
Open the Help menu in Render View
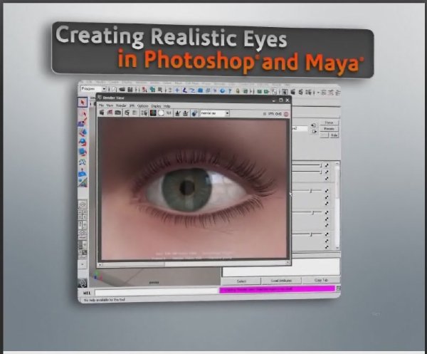(167, 106)
